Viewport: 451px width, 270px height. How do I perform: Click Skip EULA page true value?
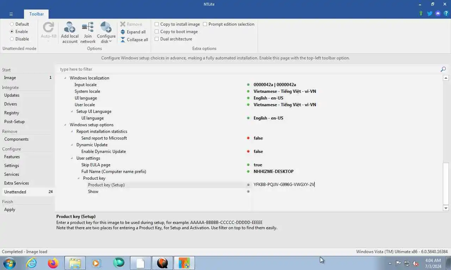258,165
